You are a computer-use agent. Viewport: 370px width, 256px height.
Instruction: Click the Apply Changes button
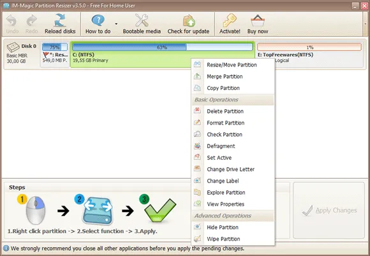pyautogui.click(x=329, y=210)
